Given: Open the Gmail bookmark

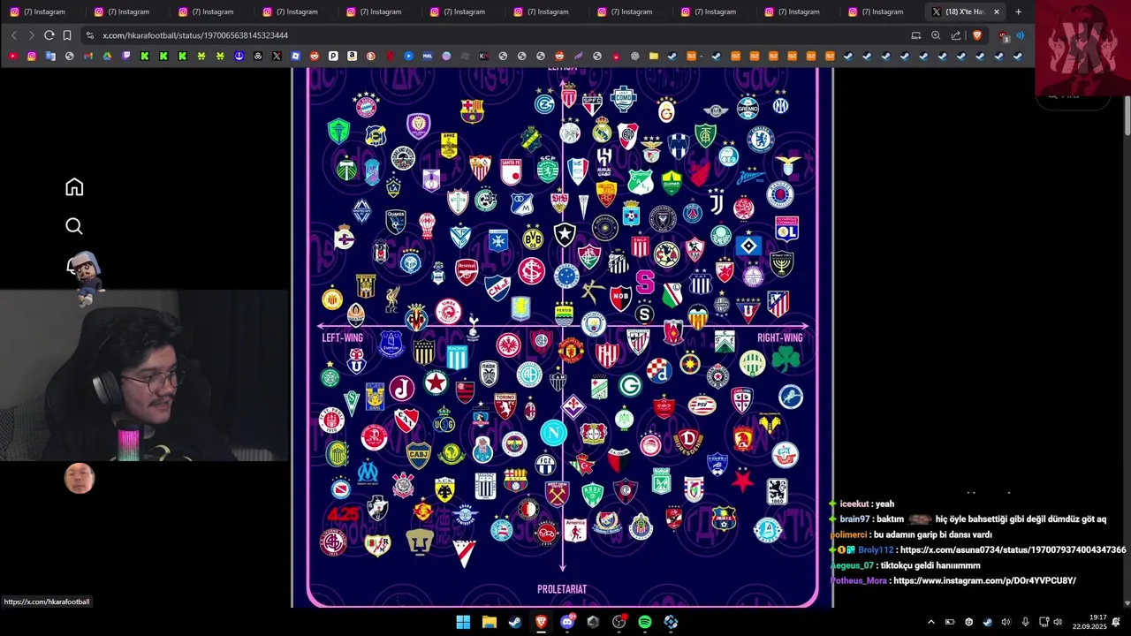Looking at the screenshot, I should [x=88, y=56].
